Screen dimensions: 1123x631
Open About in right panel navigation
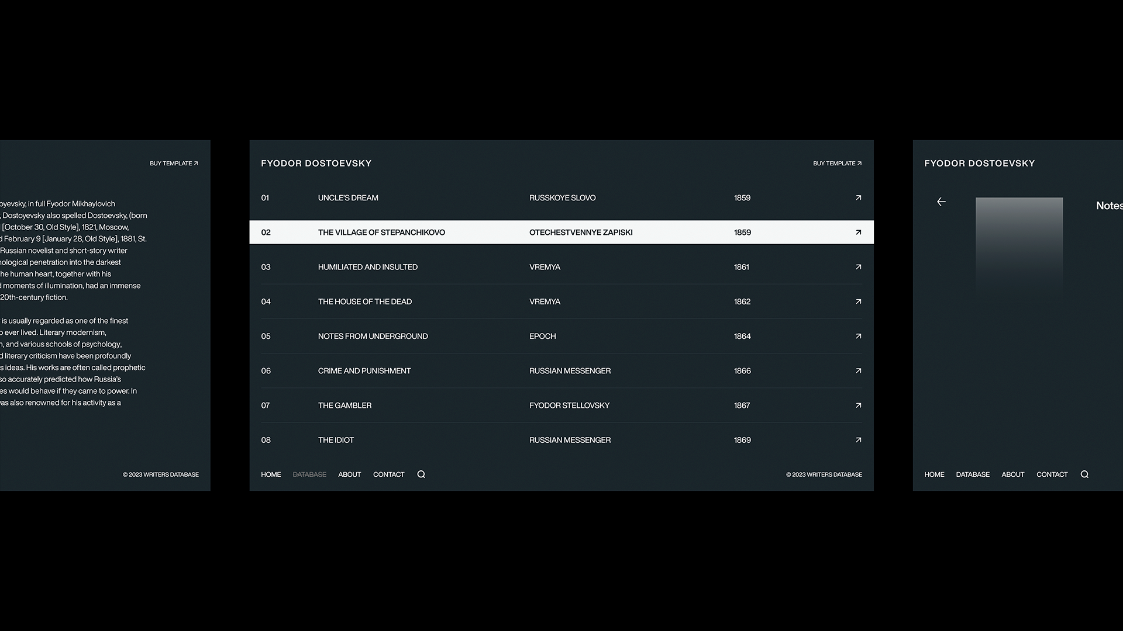(1012, 474)
